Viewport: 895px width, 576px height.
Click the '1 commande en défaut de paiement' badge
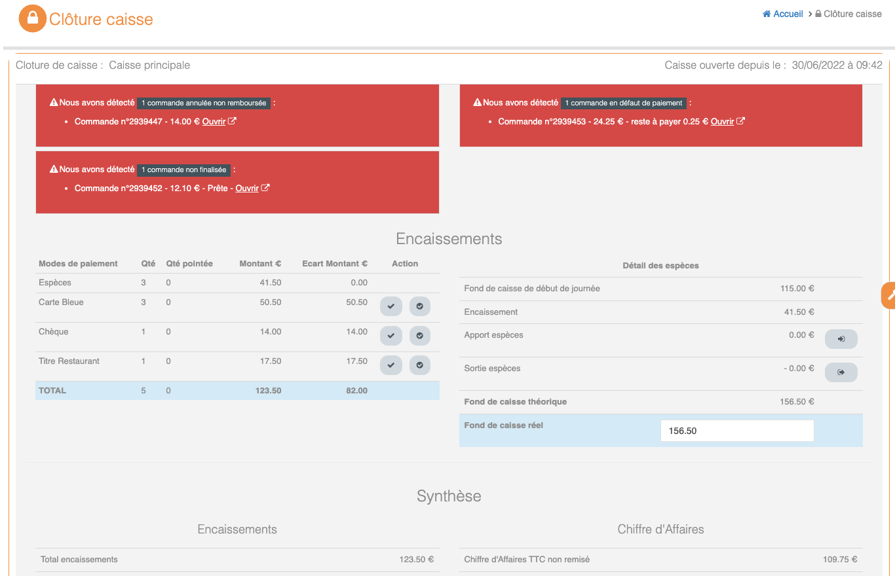[623, 103]
